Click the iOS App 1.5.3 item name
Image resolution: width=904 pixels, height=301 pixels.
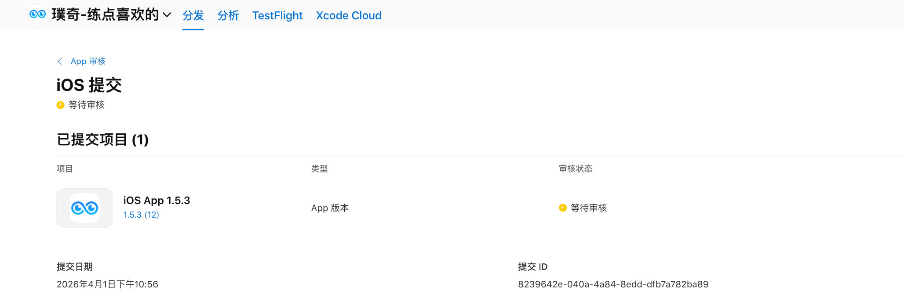point(157,201)
